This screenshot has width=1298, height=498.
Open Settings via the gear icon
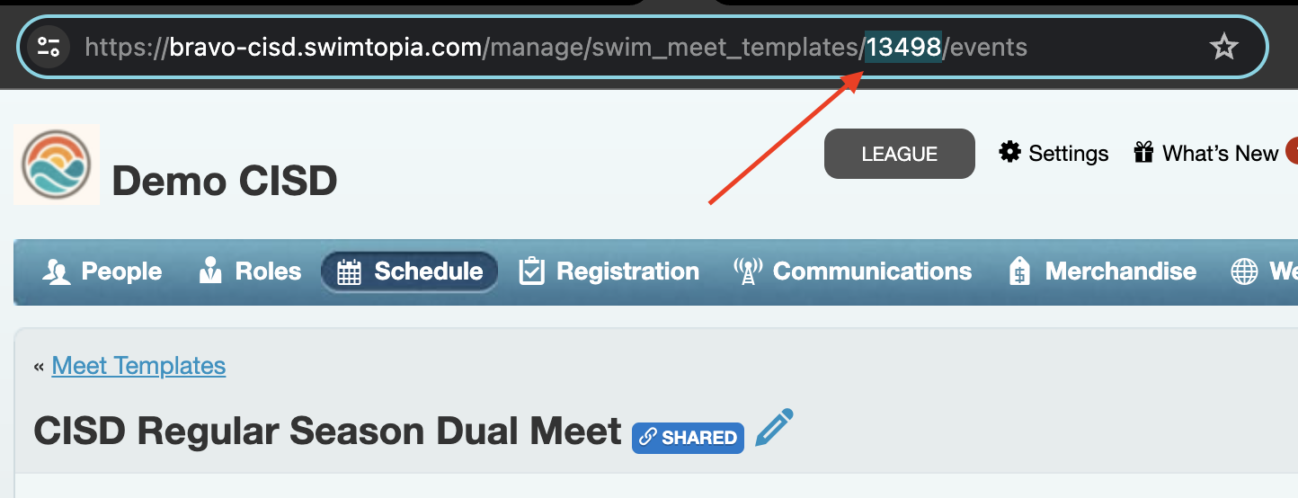(x=1009, y=153)
